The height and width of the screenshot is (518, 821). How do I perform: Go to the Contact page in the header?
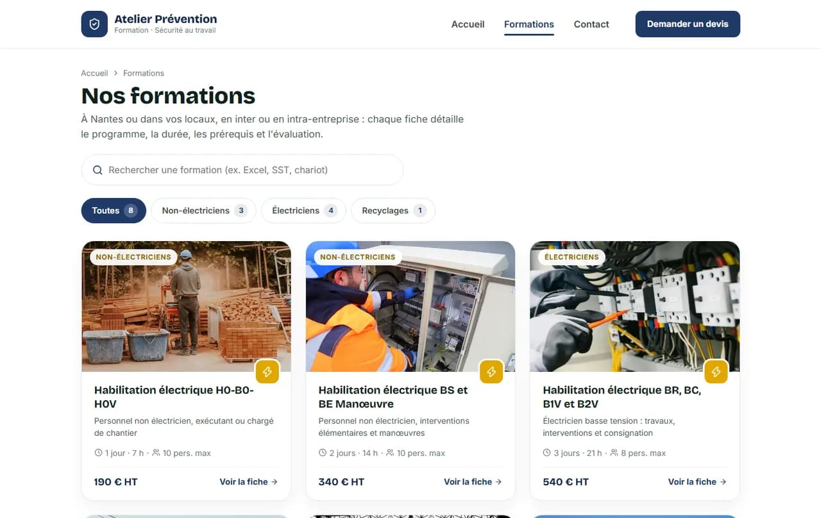591,24
